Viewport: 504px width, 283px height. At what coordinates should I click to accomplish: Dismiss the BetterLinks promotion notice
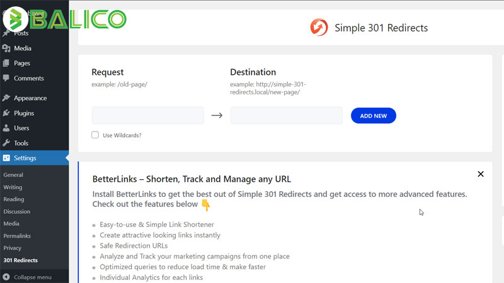[x=481, y=174]
